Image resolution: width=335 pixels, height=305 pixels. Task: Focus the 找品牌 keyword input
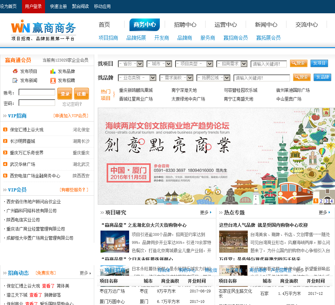tap(262, 78)
